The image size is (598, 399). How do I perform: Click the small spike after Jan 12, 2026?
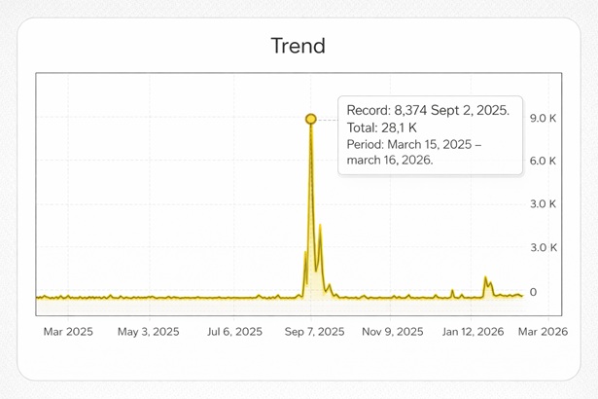coord(485,278)
